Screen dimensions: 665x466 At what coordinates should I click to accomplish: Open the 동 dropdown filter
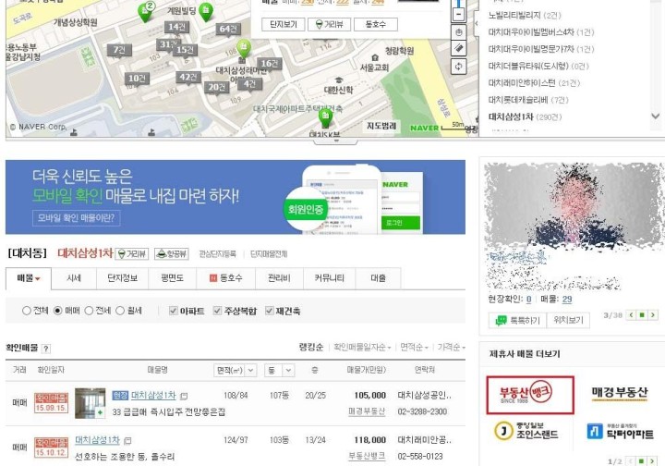(x=279, y=370)
